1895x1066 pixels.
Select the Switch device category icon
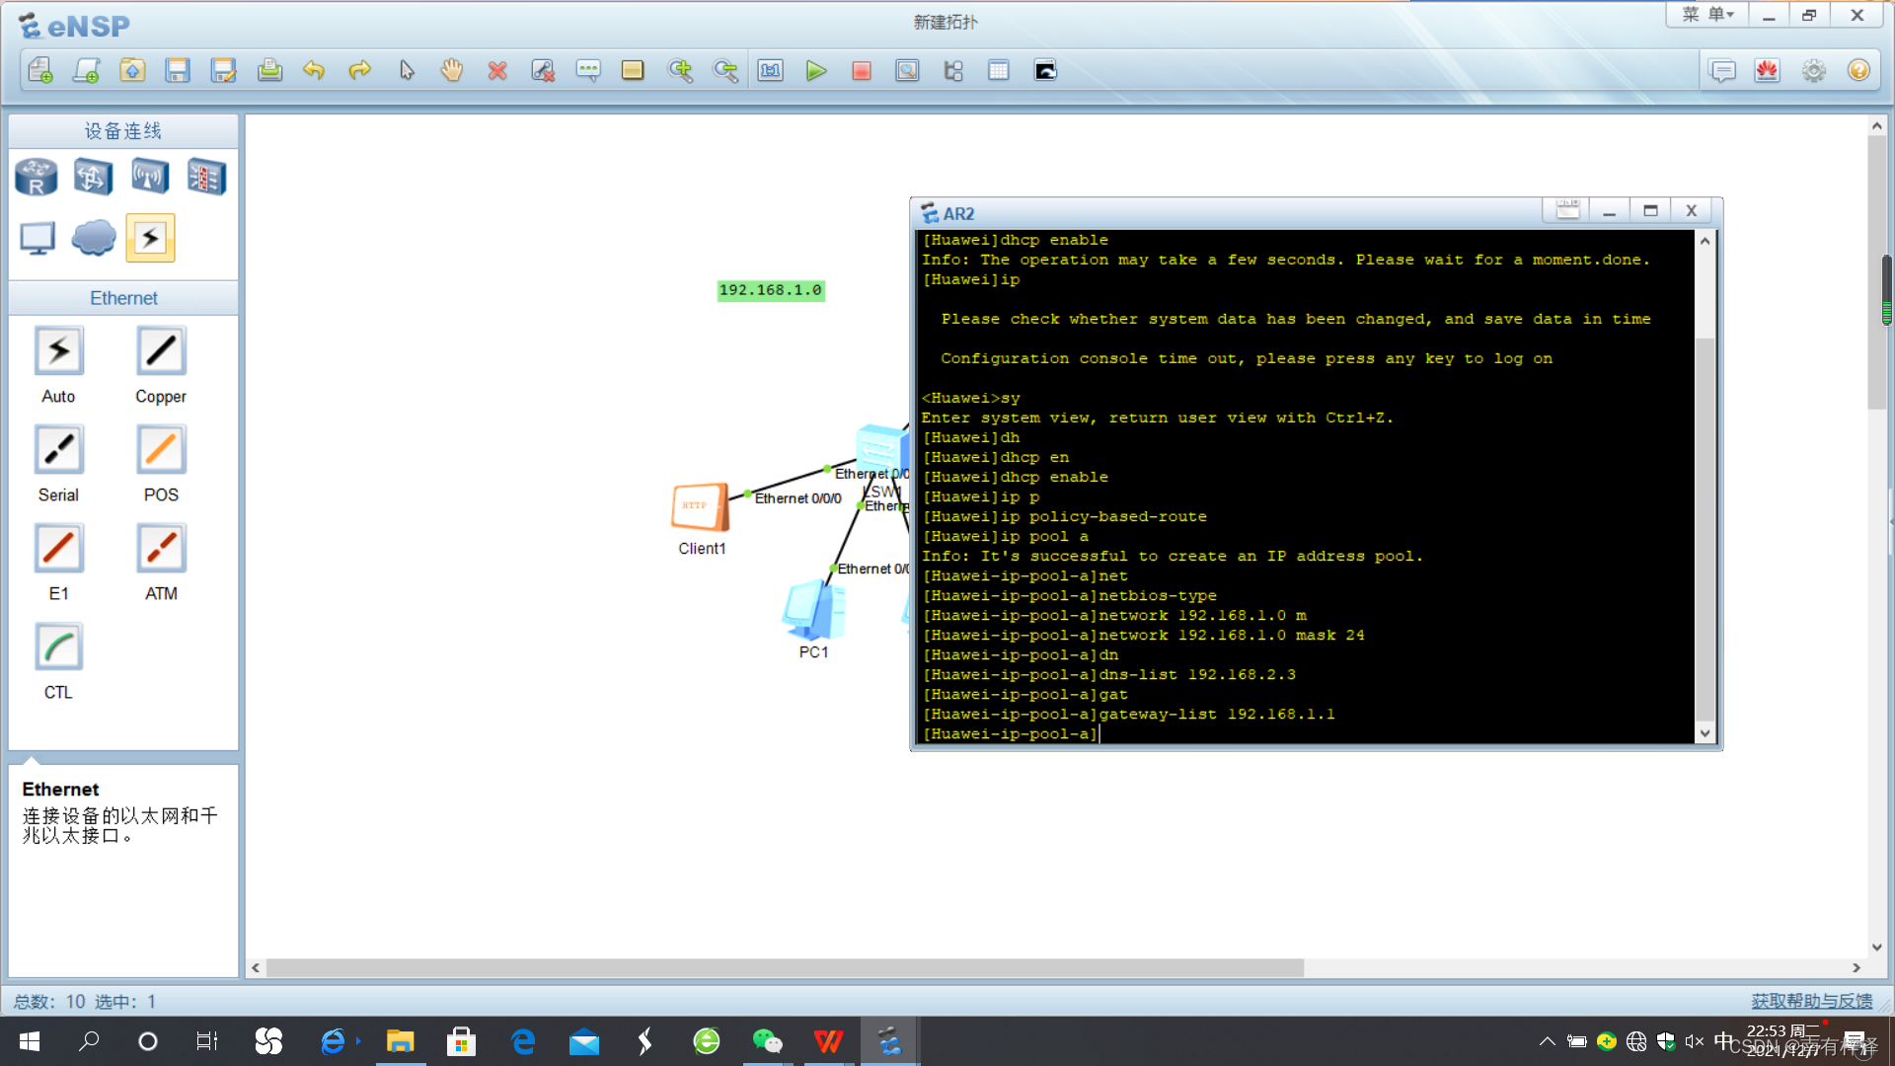click(93, 178)
